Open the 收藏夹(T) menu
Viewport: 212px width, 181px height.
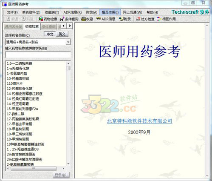coord(52,12)
